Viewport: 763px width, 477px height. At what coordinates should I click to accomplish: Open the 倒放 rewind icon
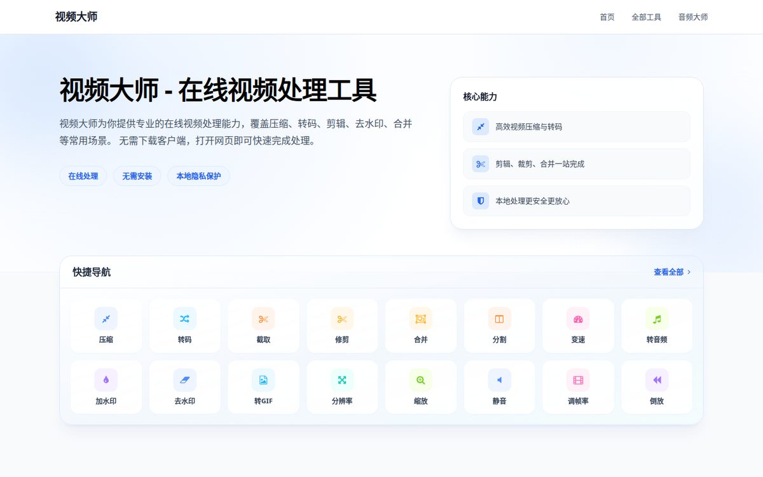(x=657, y=380)
